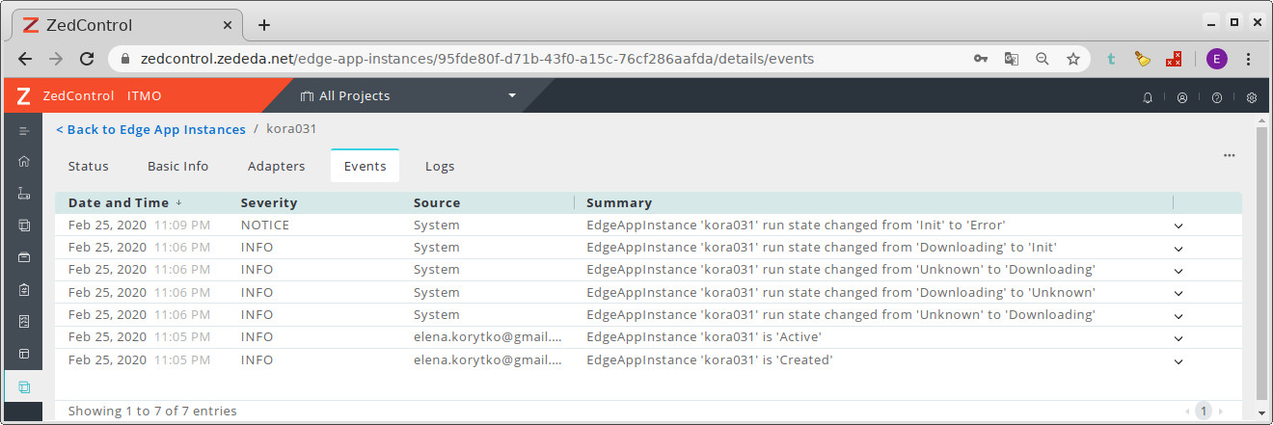The width and height of the screenshot is (1273, 425).
Task: Click Back to Edge App Instances link
Action: [150, 129]
